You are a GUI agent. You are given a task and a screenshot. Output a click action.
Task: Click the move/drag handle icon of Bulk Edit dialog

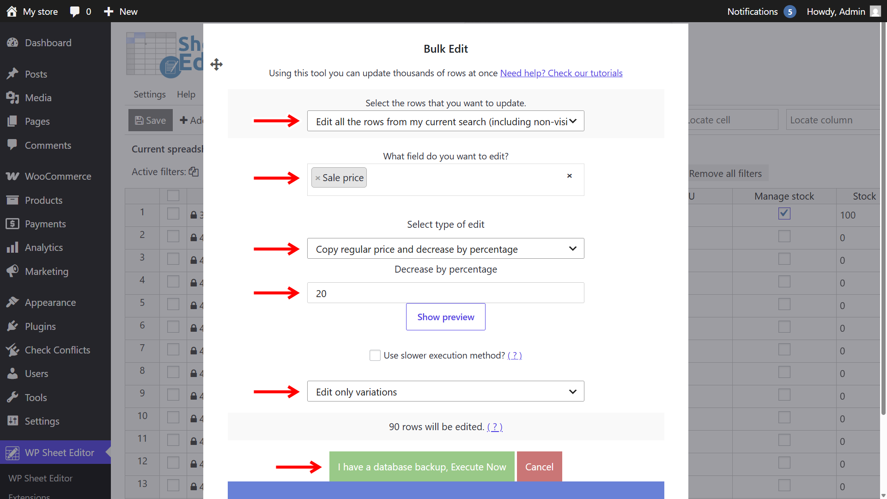point(216,64)
